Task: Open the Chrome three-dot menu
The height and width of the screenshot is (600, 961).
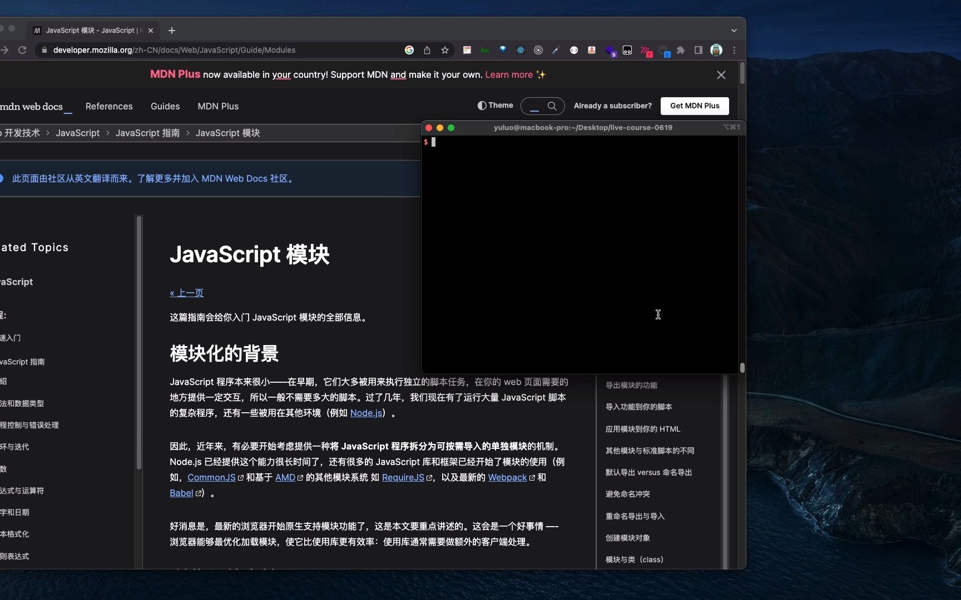Action: 734,50
